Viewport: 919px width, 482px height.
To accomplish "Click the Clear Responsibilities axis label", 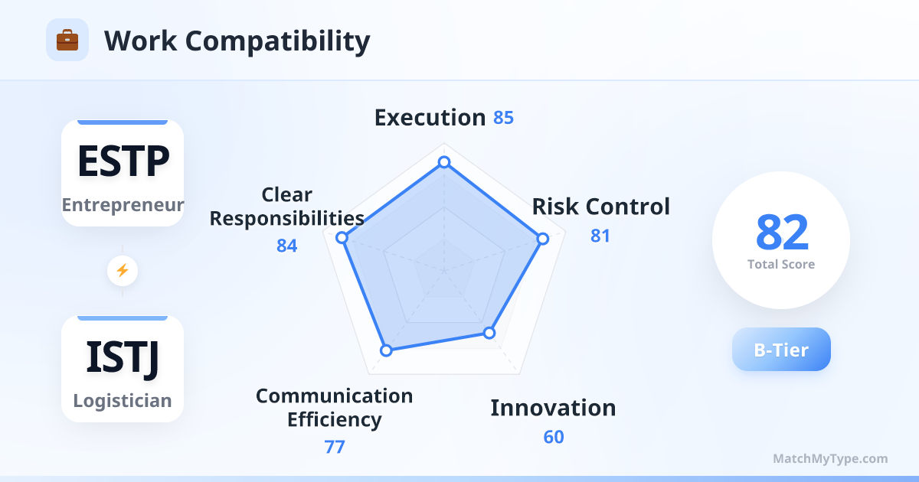I will (x=286, y=207).
